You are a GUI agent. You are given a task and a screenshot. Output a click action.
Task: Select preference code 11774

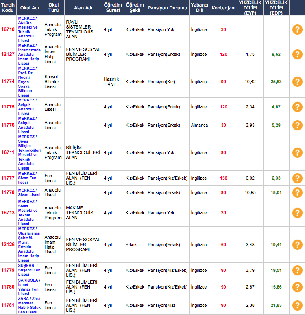pyautogui.click(x=8, y=82)
